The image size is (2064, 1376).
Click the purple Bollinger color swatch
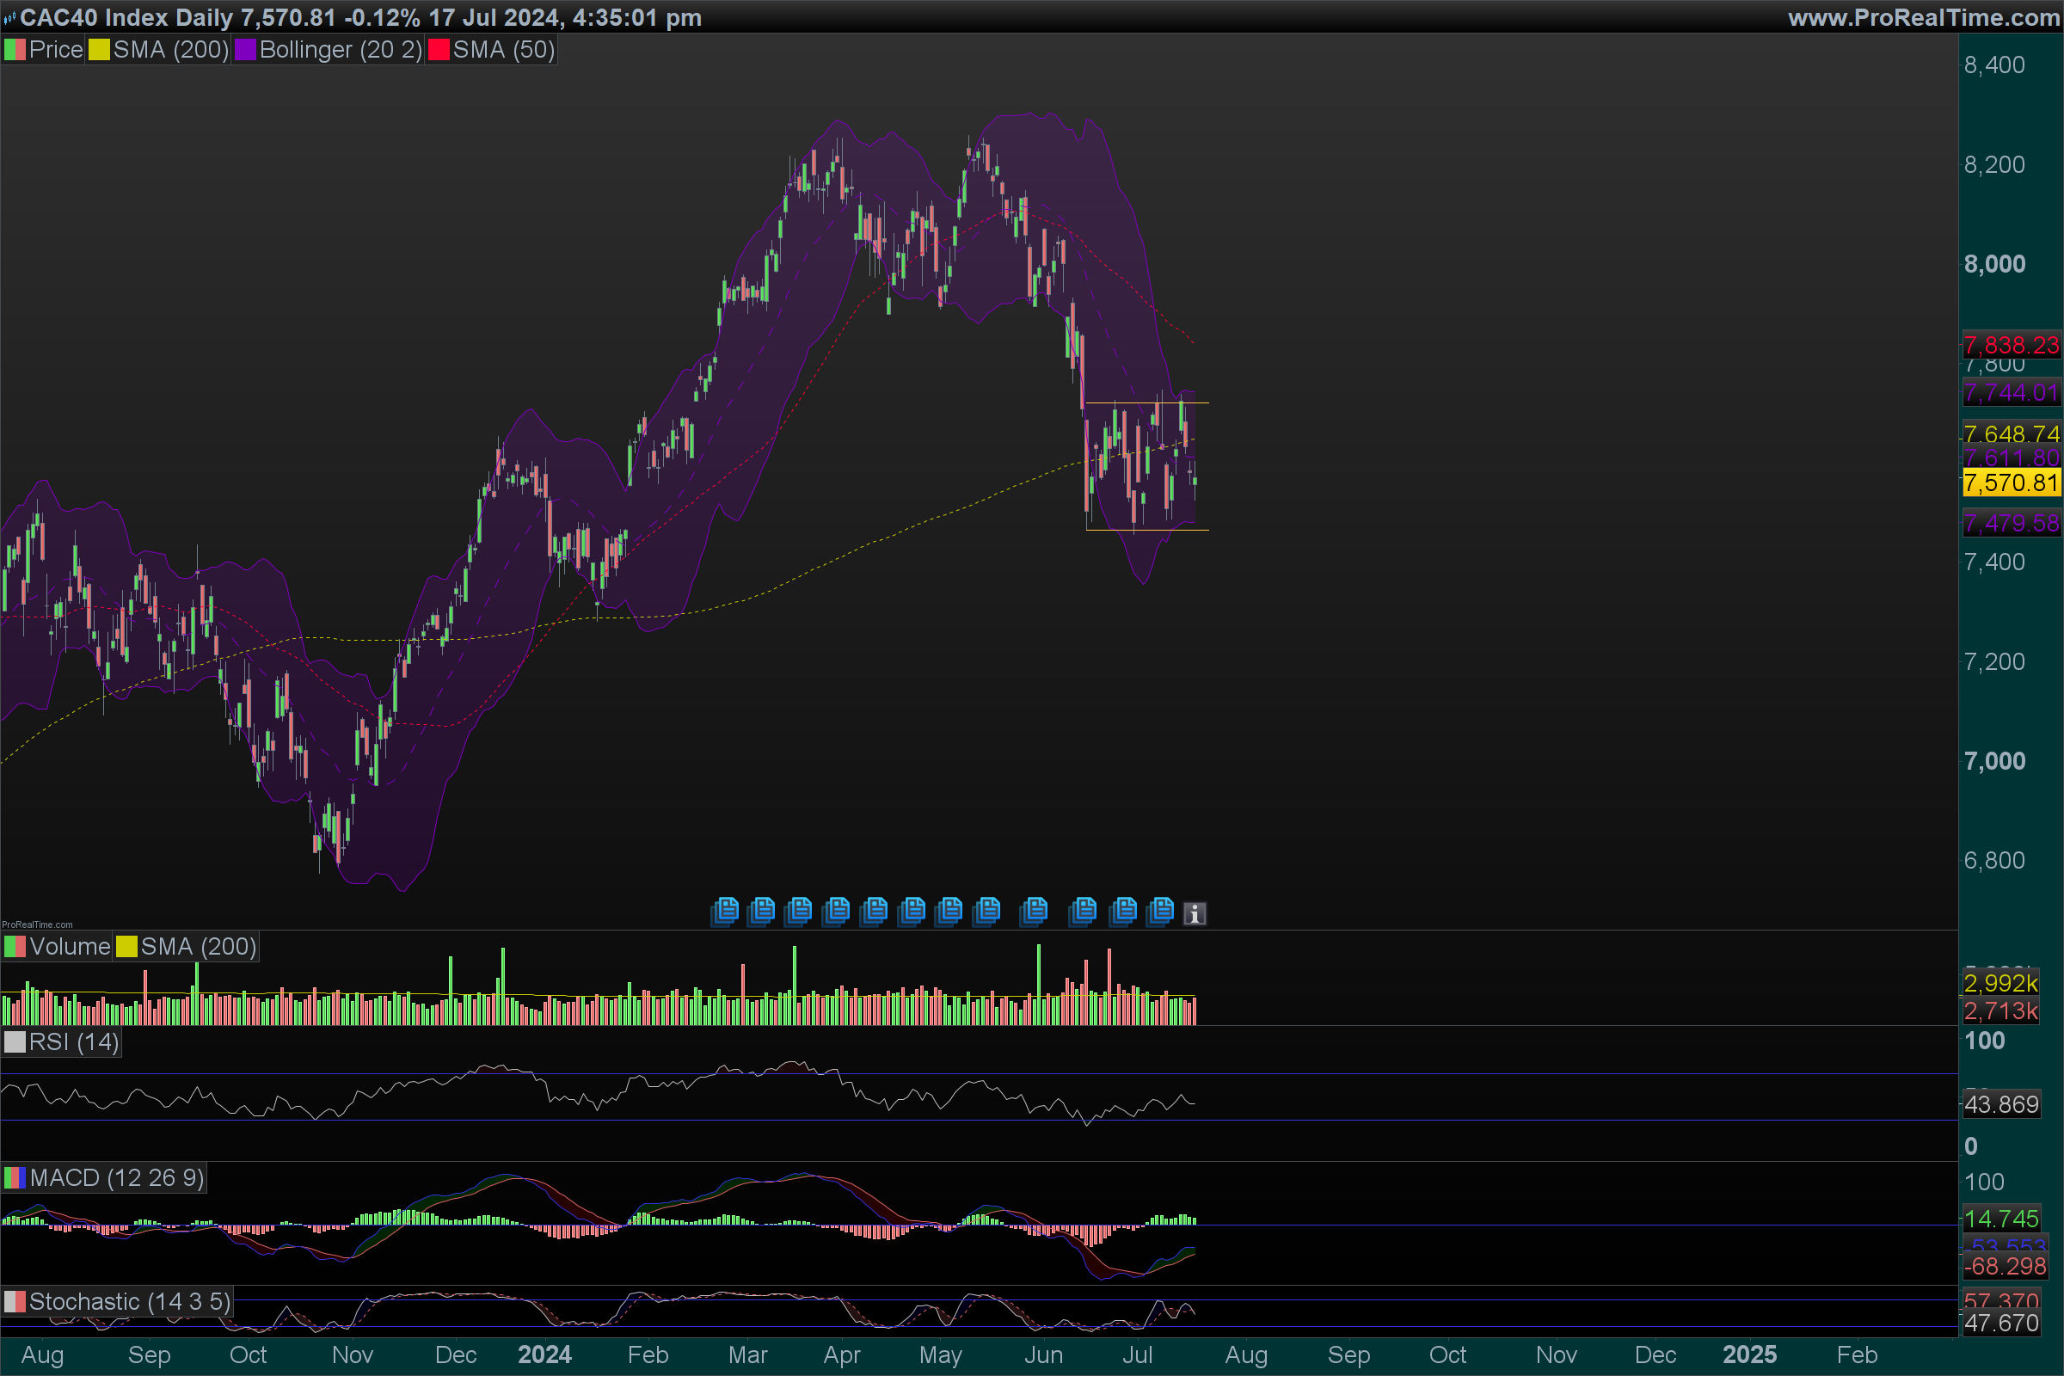[x=245, y=50]
